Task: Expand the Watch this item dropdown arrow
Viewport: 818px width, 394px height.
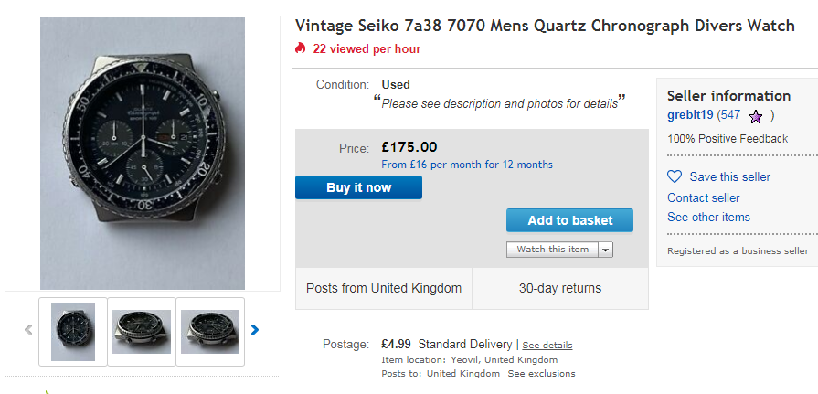Action: (606, 250)
